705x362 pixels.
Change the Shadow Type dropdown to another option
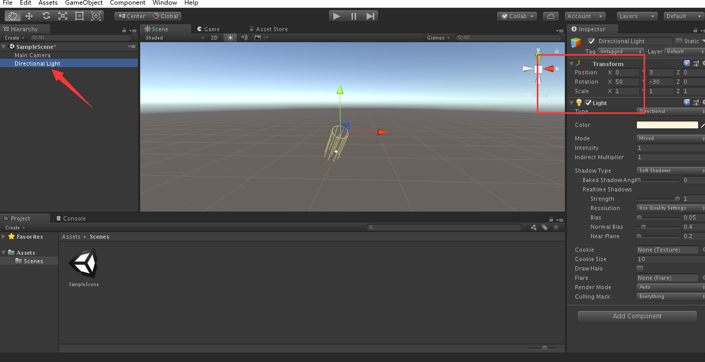click(x=670, y=170)
